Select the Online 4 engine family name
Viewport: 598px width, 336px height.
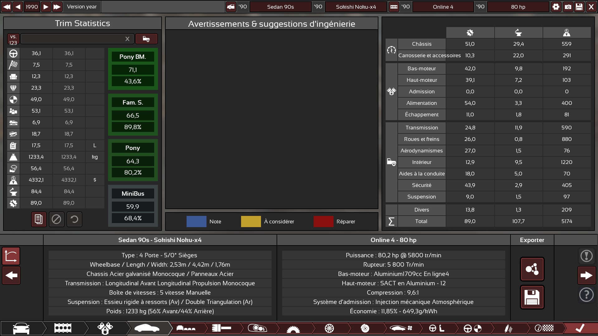coord(443,7)
